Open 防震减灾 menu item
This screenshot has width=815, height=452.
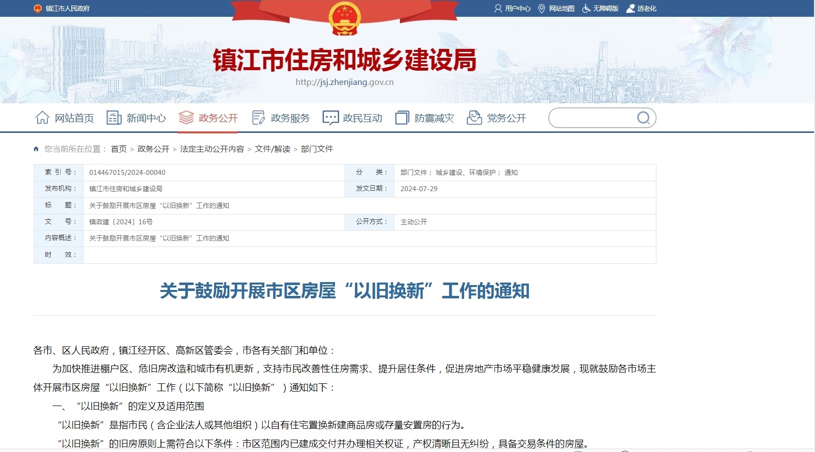434,118
